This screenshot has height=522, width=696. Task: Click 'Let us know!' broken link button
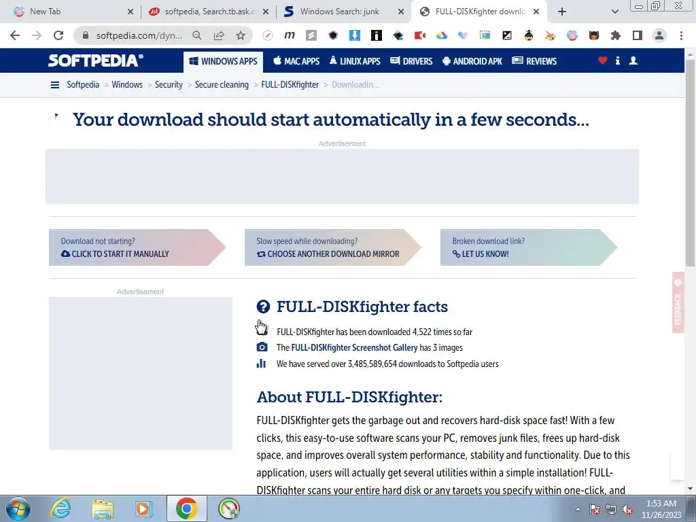528,247
